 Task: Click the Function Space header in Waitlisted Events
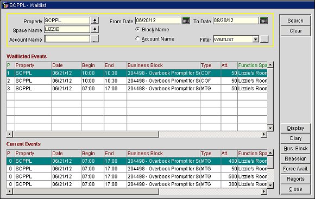coord(253,65)
